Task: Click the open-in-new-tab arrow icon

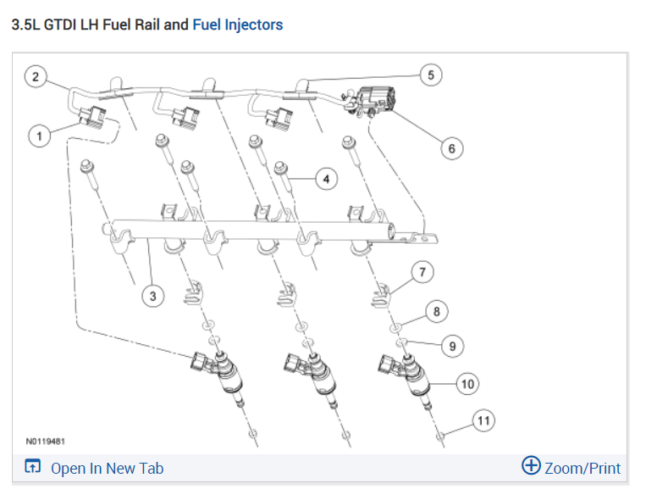Action: pos(33,467)
